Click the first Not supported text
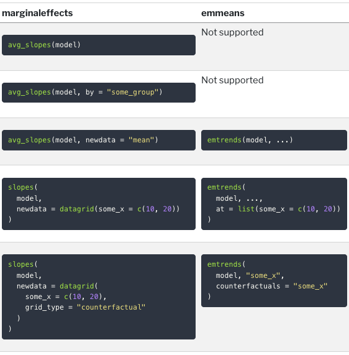The height and width of the screenshot is (355, 349). tap(232, 32)
